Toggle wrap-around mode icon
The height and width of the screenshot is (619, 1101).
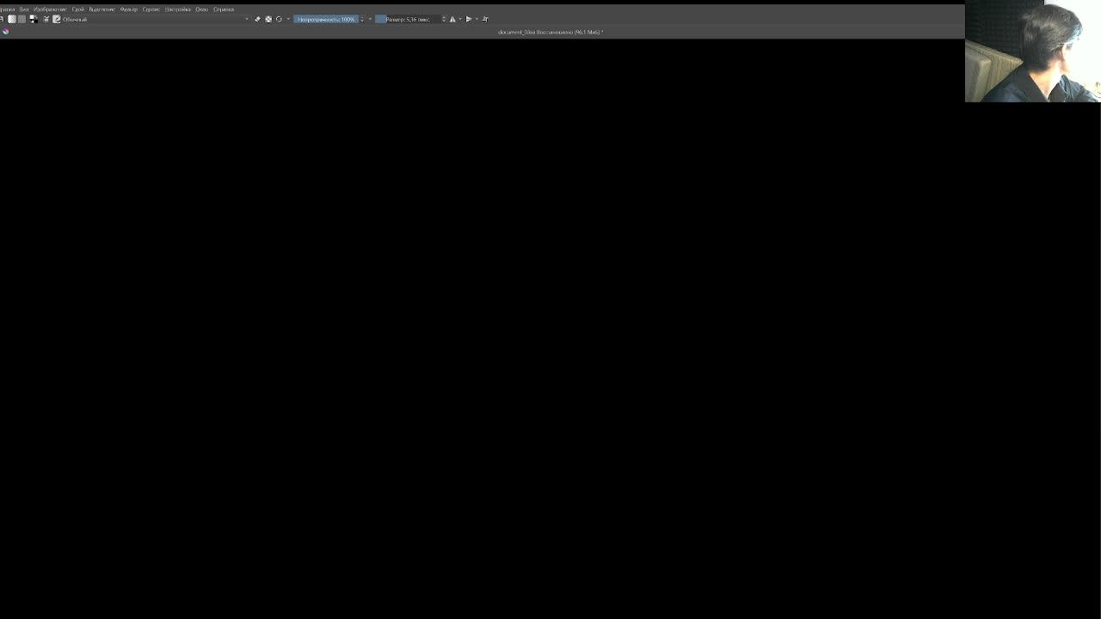[x=485, y=19]
